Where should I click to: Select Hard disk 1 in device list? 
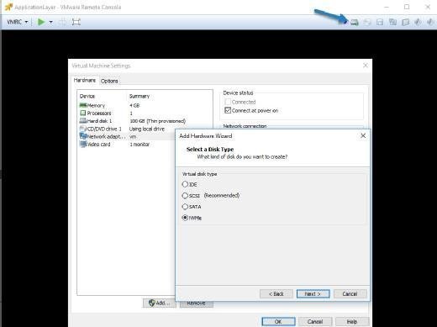point(145,121)
